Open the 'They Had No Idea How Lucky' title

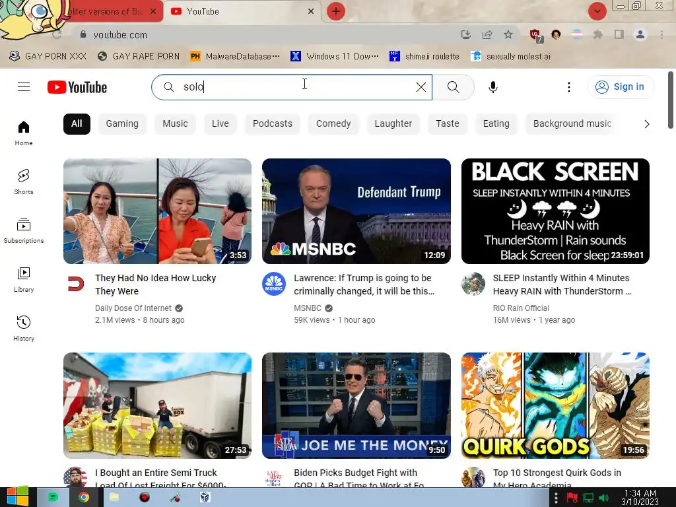[x=156, y=285]
